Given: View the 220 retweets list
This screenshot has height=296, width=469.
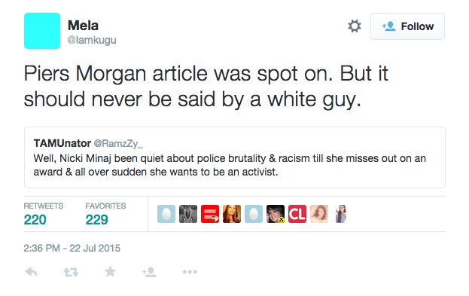Looking at the screenshot, I should [35, 220].
